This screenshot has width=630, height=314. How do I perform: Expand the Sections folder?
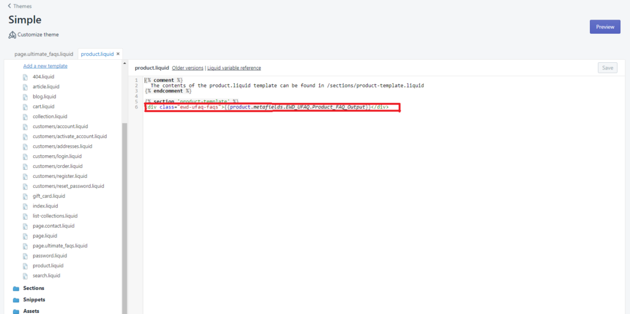34,288
